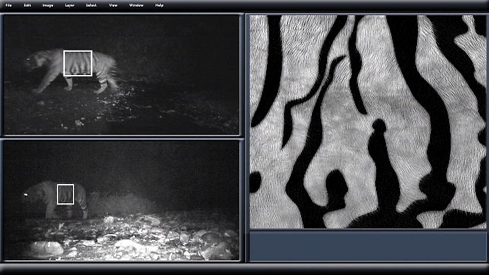Open the Help menu
The width and height of the screenshot is (489, 275).
(159, 5)
